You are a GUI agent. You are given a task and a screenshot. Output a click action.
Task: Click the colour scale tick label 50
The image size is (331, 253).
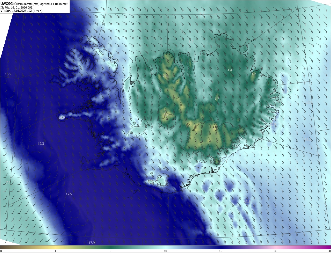pyautogui.click(x=329, y=251)
